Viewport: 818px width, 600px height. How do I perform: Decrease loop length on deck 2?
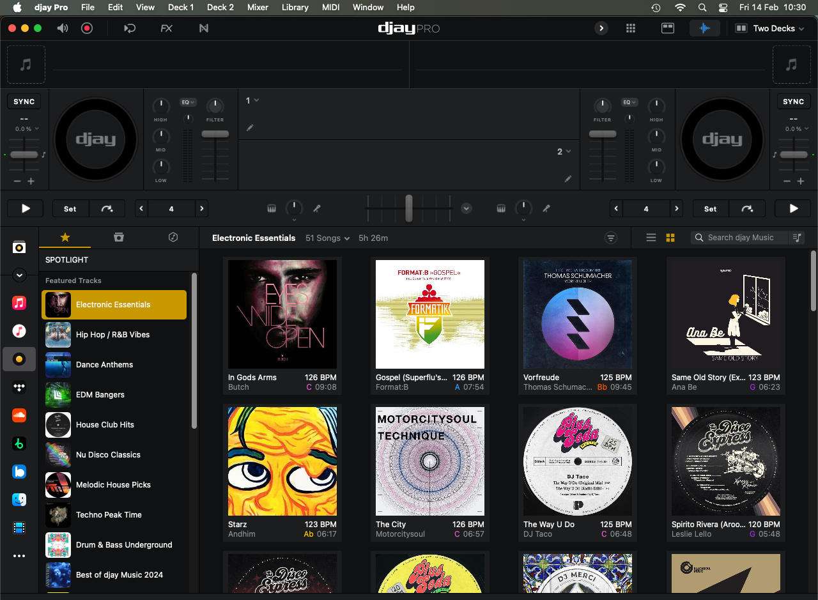point(616,208)
